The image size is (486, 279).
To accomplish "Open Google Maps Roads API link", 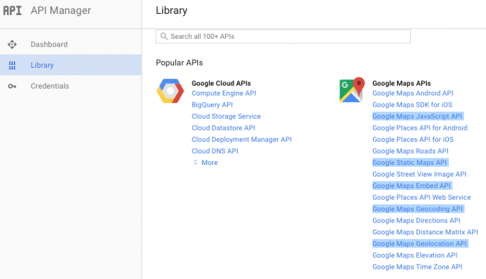I will click(411, 151).
